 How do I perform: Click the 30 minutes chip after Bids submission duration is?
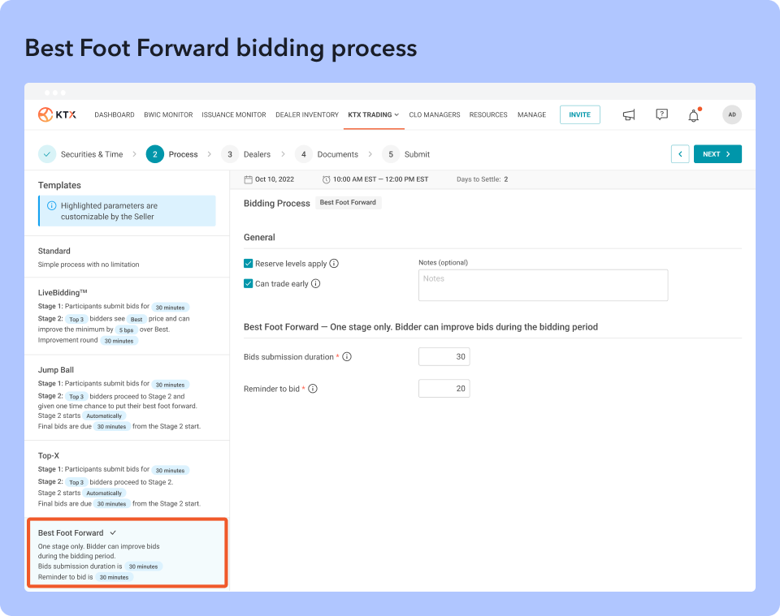(x=143, y=566)
